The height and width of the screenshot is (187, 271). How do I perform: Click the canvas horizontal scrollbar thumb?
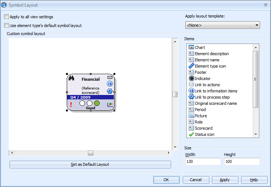(90, 153)
